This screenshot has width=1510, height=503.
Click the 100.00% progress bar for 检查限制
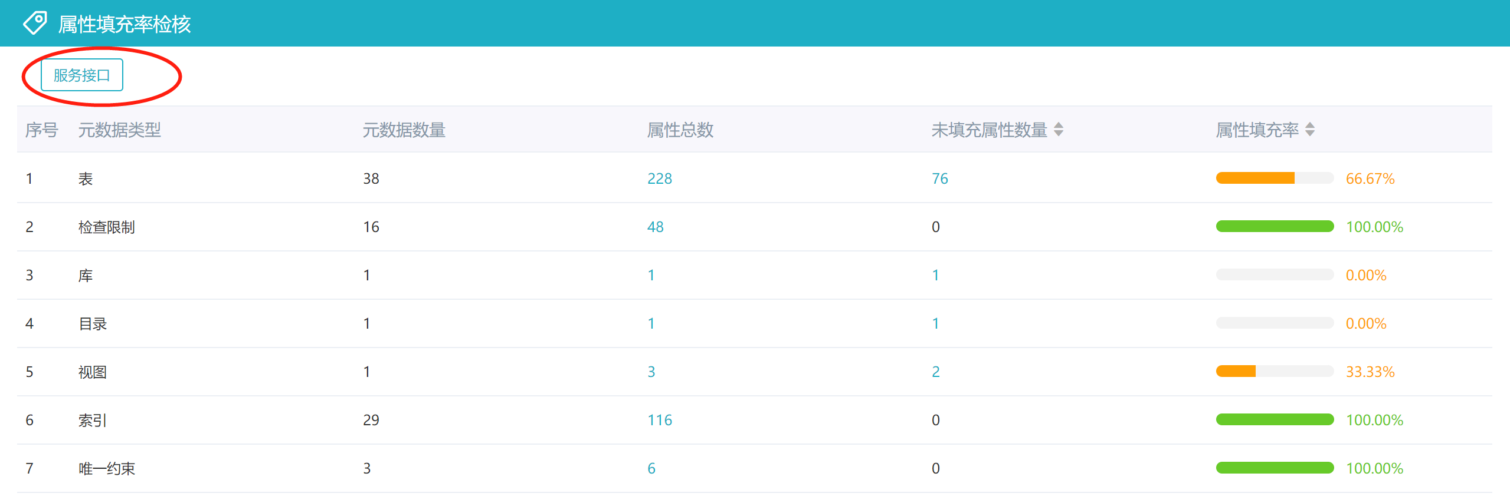(1275, 226)
